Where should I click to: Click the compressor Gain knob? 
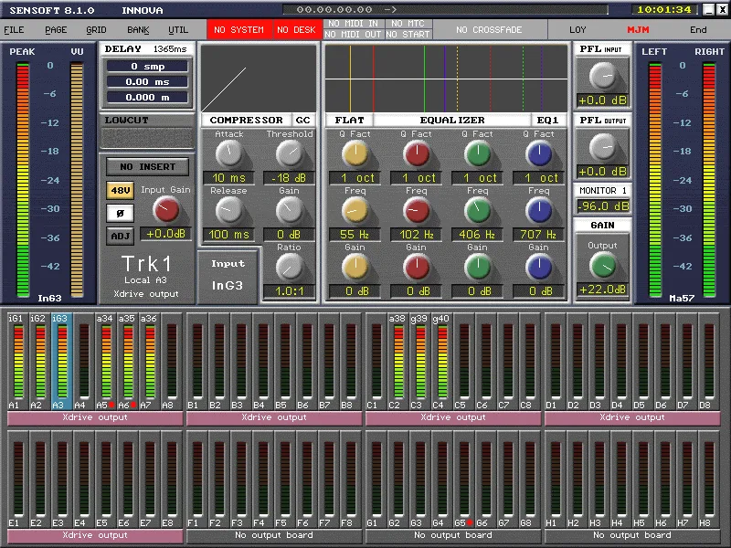[x=290, y=211]
